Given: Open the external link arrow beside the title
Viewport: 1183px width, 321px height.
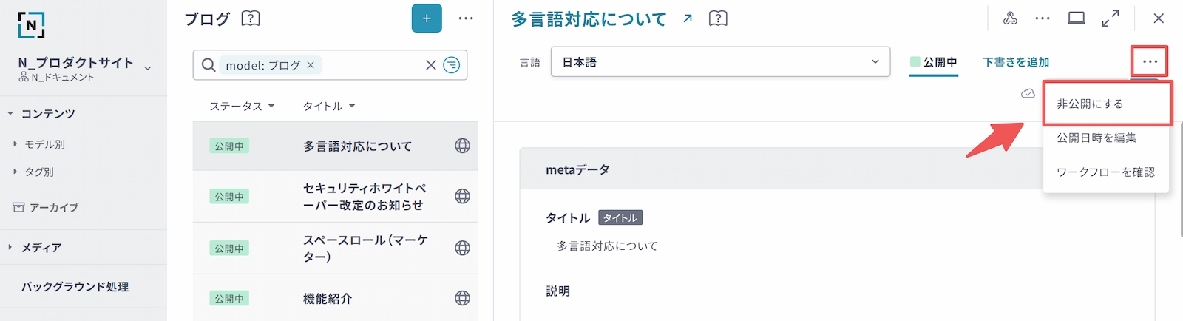Looking at the screenshot, I should (x=688, y=18).
